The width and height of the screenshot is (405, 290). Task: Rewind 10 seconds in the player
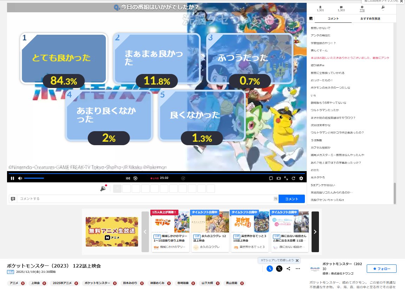[135, 178]
